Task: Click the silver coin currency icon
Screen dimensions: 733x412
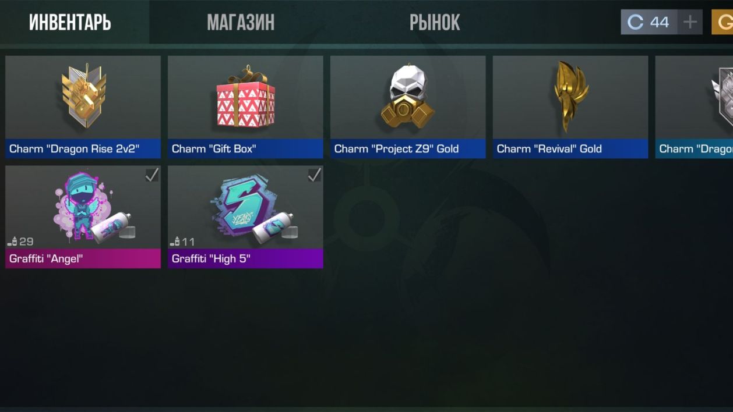Action: point(635,22)
